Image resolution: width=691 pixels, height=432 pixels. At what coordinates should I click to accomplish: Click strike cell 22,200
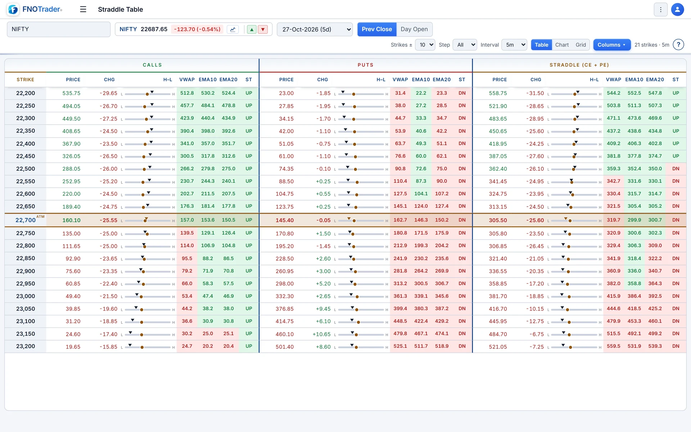[x=26, y=93]
